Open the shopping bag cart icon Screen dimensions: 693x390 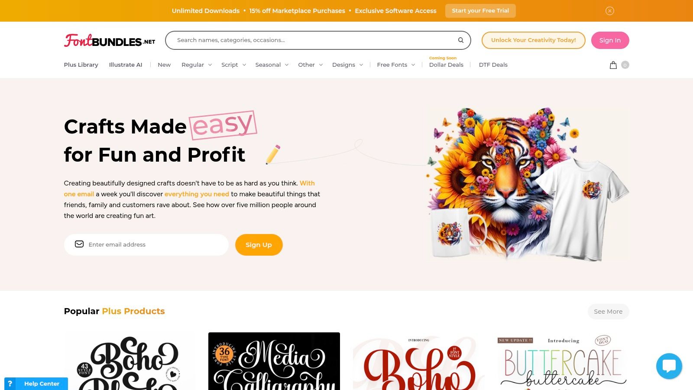coord(613,65)
